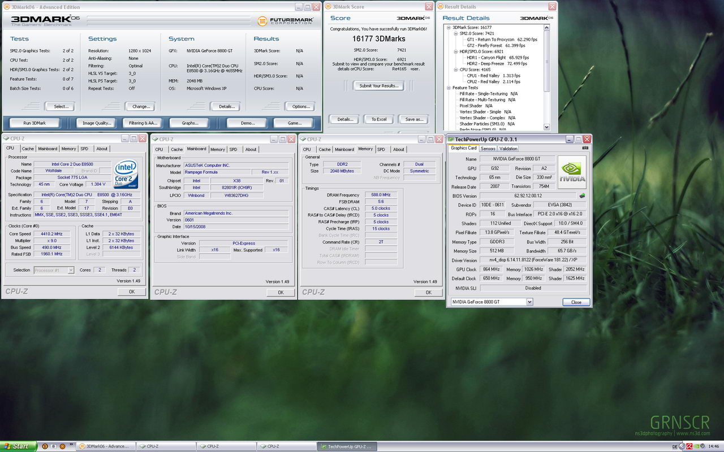Open Memory tab in the CPU-Z CPU window
724x452 pixels.
click(x=68, y=149)
